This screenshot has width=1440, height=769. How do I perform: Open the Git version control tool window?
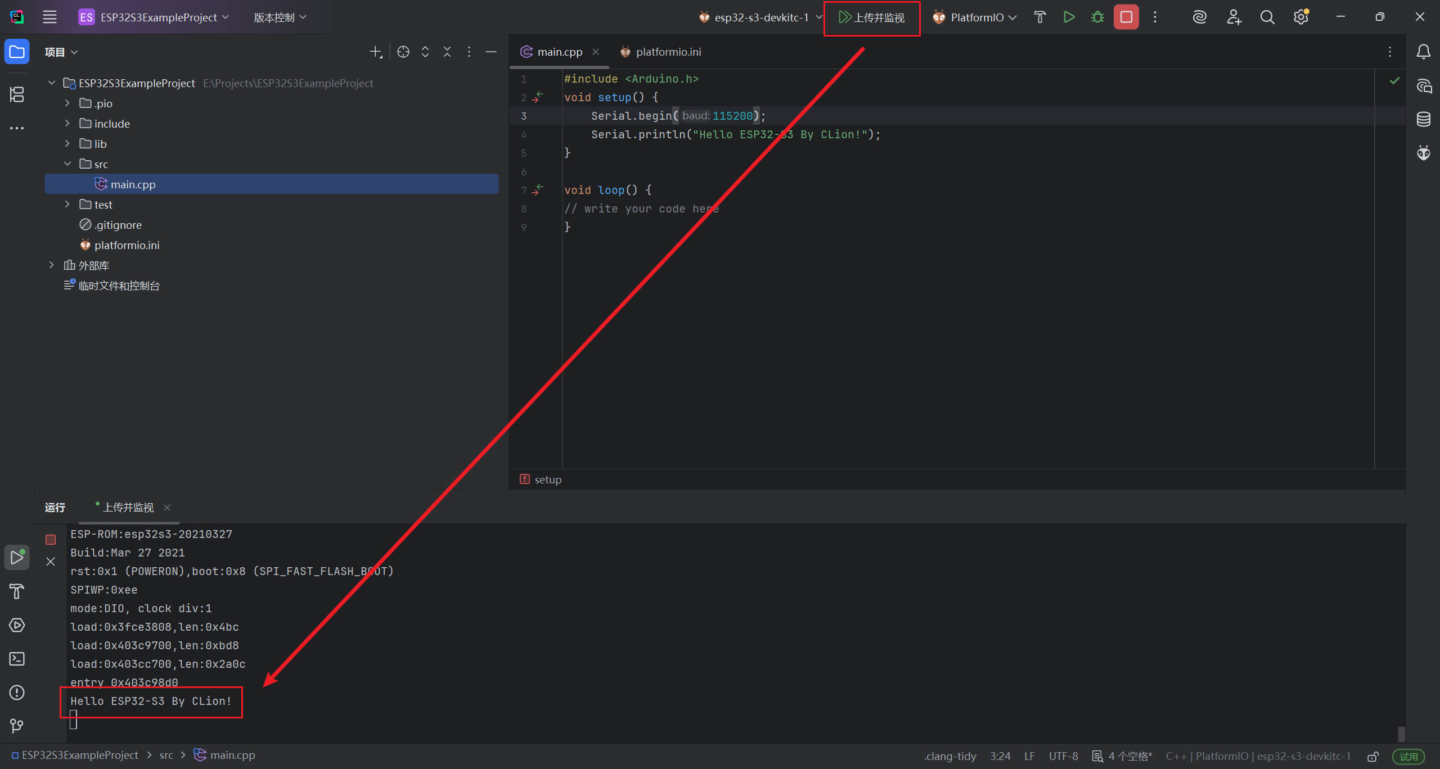17,726
